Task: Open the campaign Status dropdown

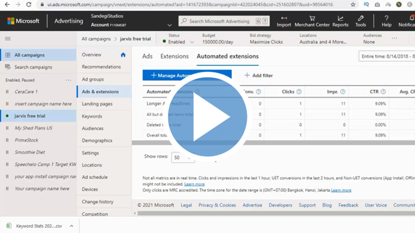Action: (191, 42)
